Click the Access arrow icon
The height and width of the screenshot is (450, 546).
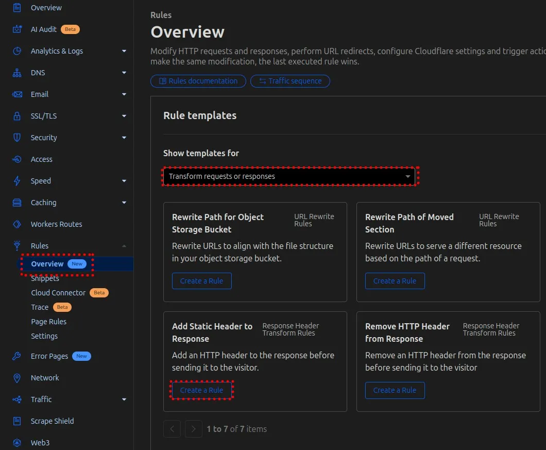click(16, 159)
